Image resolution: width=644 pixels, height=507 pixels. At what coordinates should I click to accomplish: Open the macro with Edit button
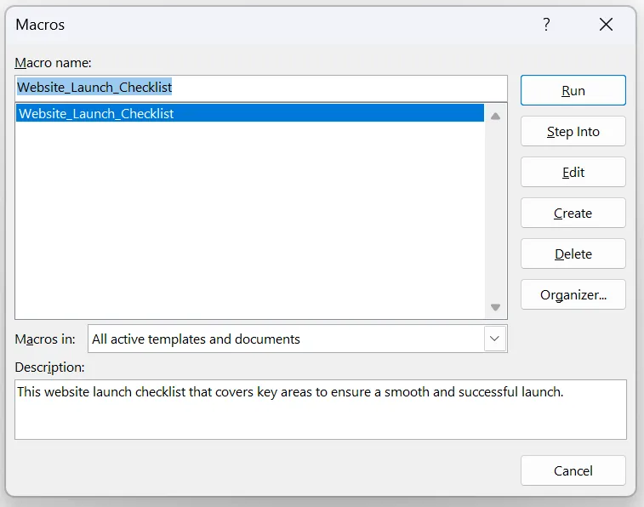click(573, 172)
